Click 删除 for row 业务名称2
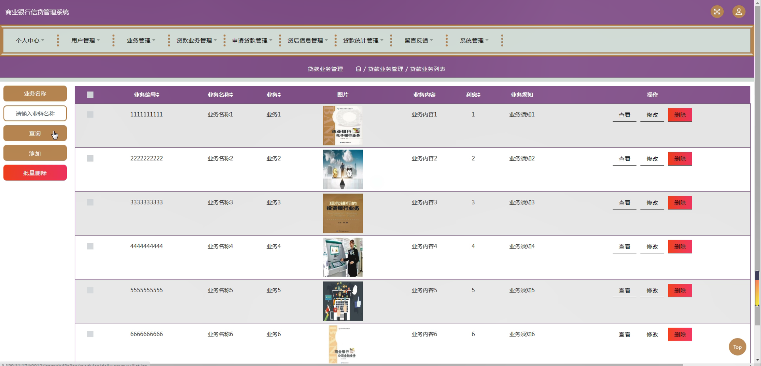Image resolution: width=761 pixels, height=366 pixels. tap(679, 159)
